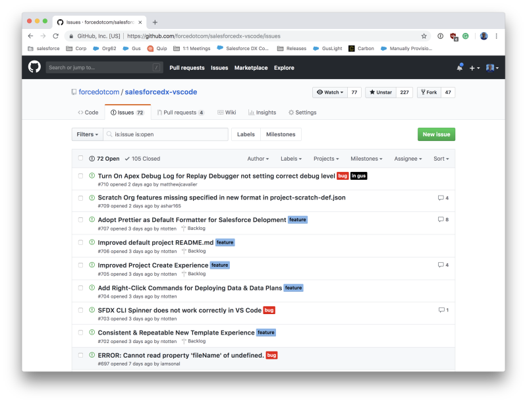Check the box for issue #710
This screenshot has height=403, width=527.
coord(80,176)
